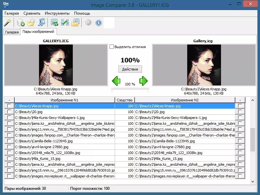Click scroll down arrow of pairs list
The height and width of the screenshot is (195, 260).
coord(253,182)
